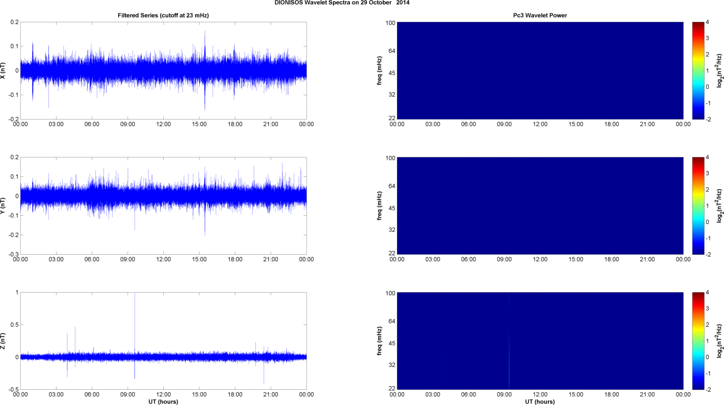Click the log2(nT²/Hz) label of the top colorbar
Viewport: 724px width, 405px height.
coord(719,71)
